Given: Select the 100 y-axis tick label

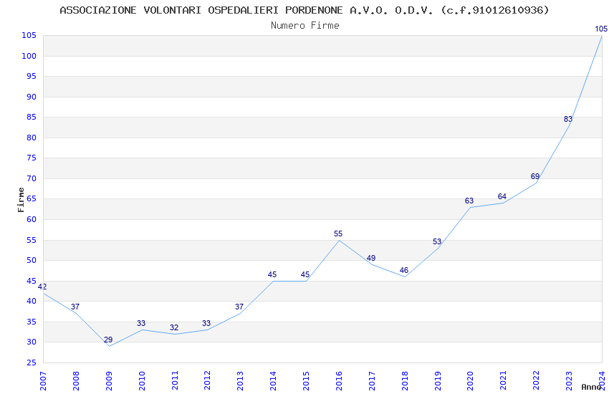Looking at the screenshot, I should [29, 57].
